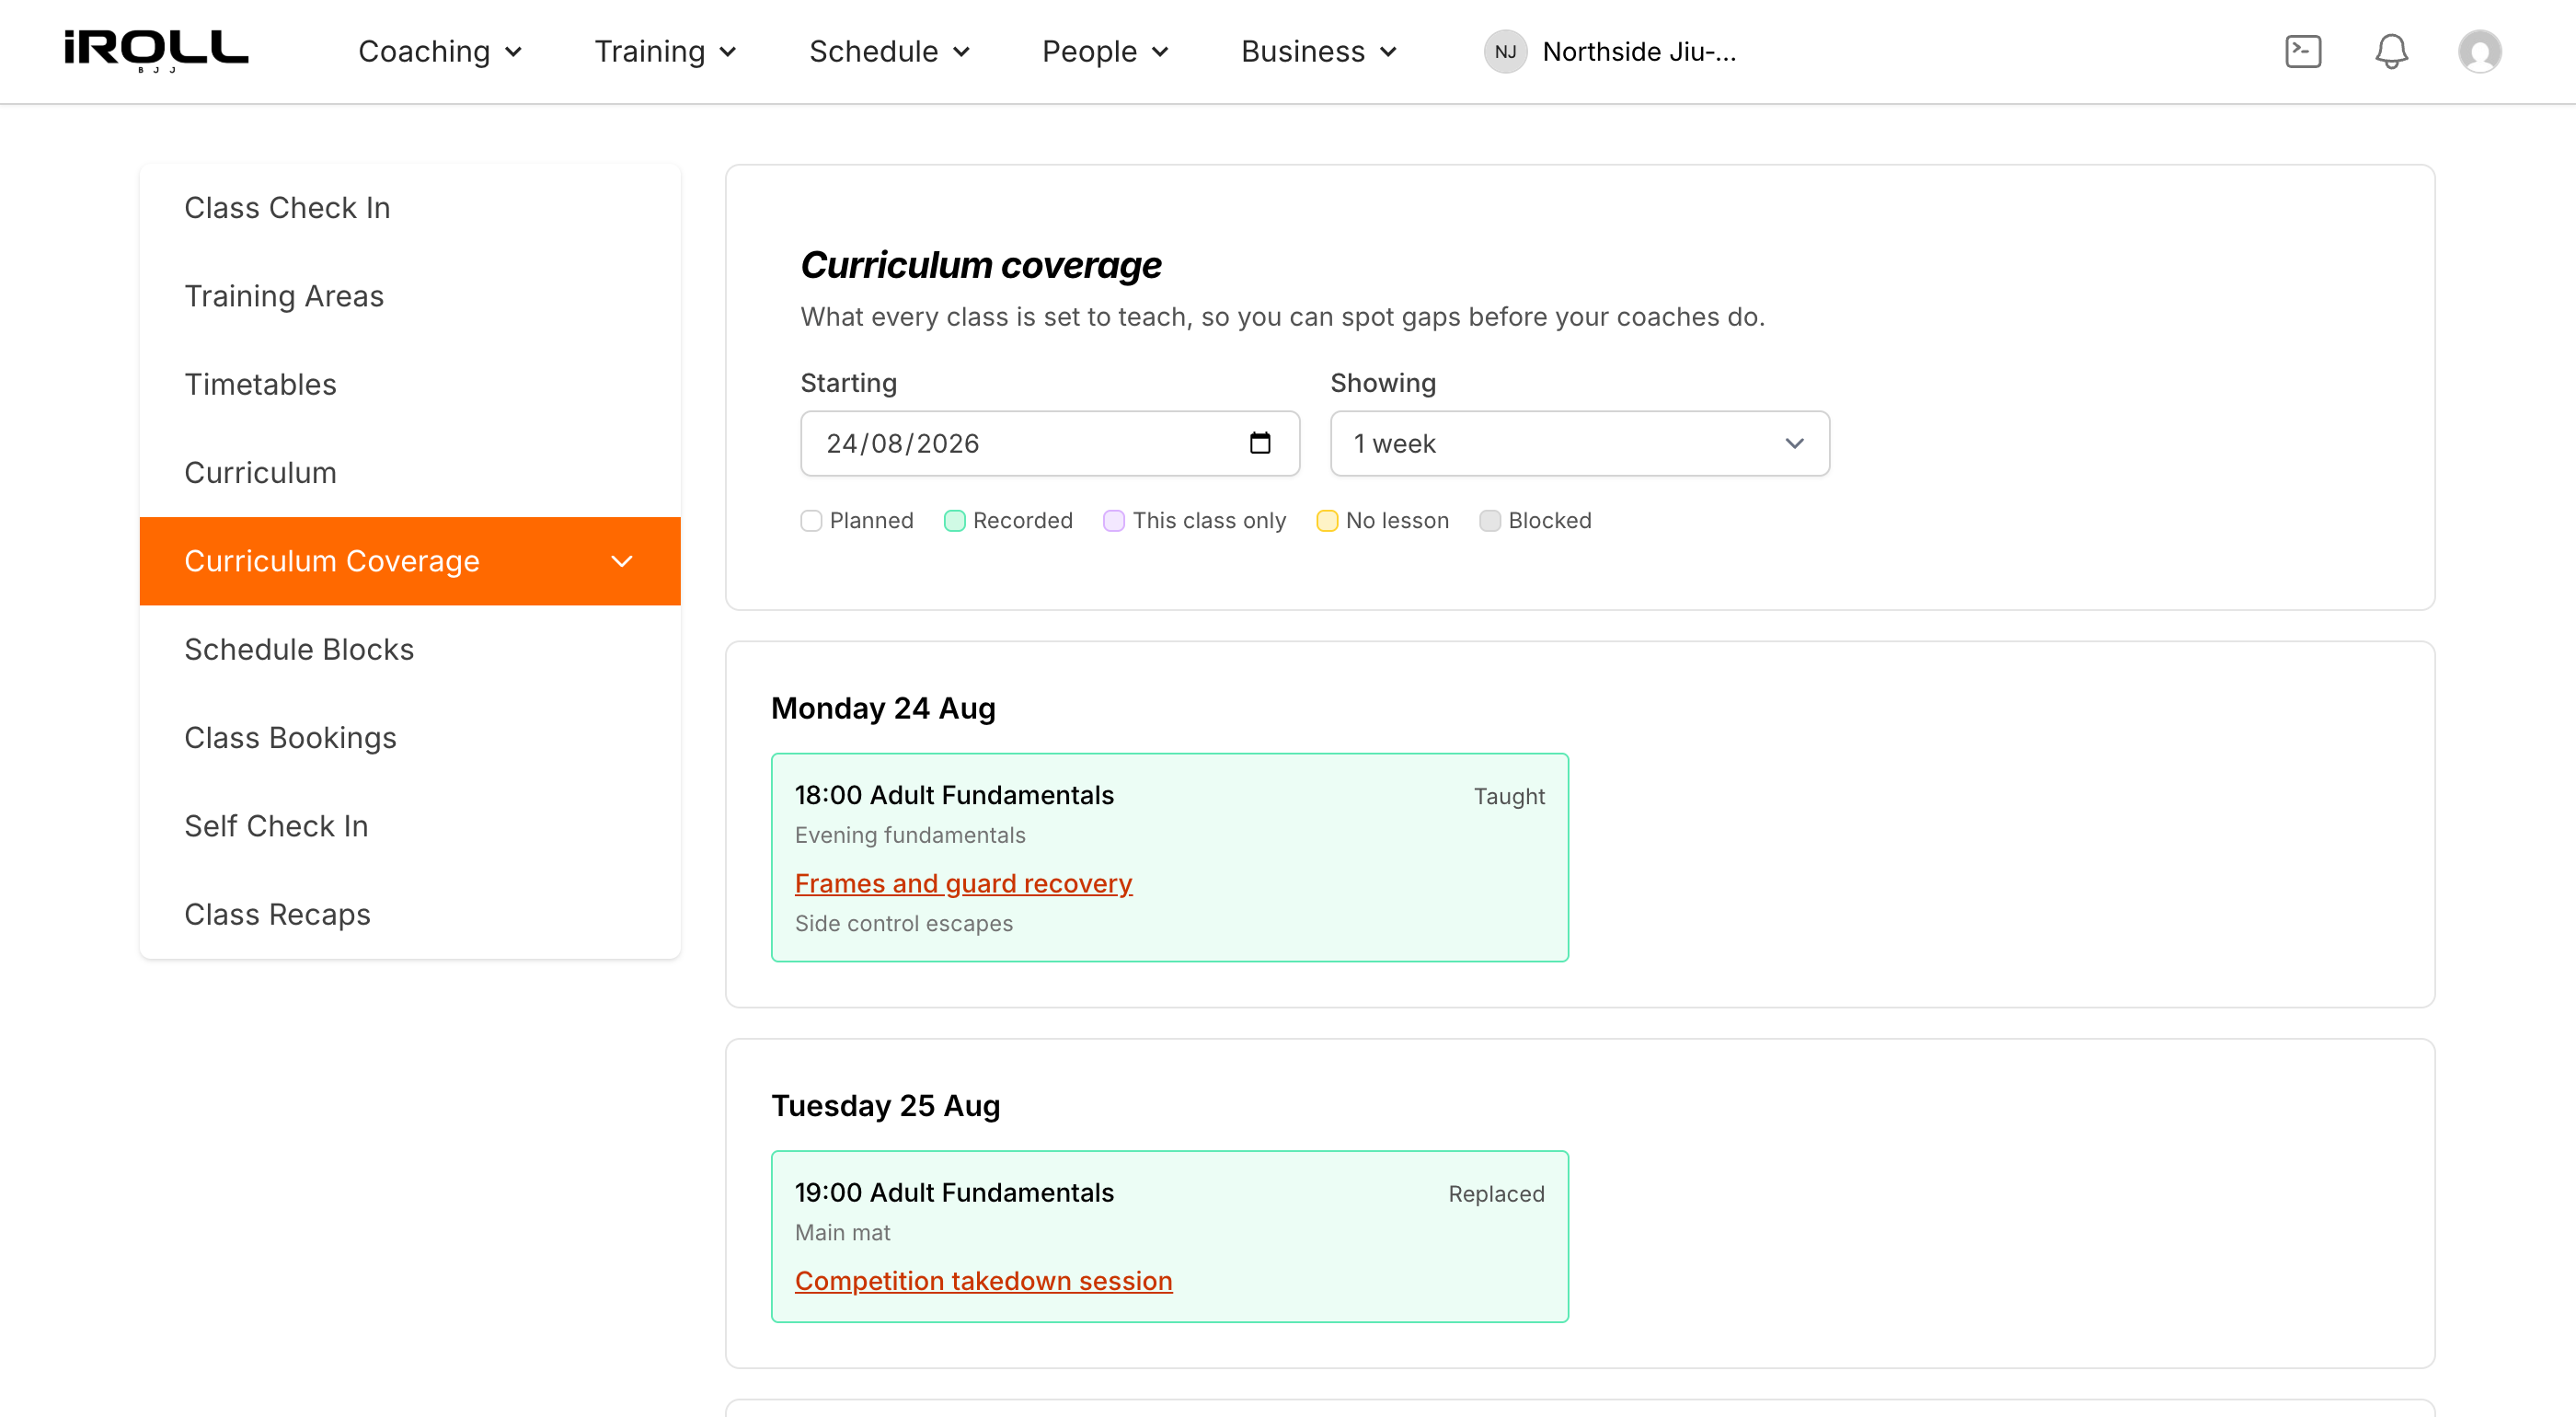Open the Coaching dropdown menu

coord(440,51)
